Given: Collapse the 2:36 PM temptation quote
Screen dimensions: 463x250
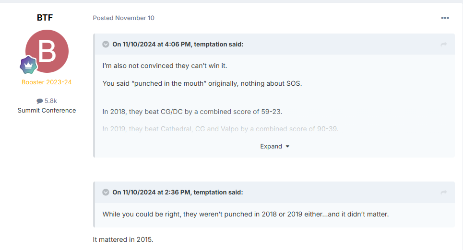Looking at the screenshot, I should click(106, 192).
